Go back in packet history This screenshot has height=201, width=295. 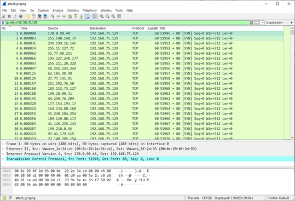click(59, 16)
